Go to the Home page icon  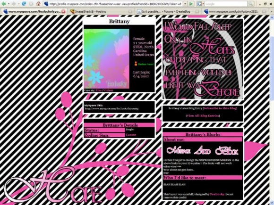(38, 3)
